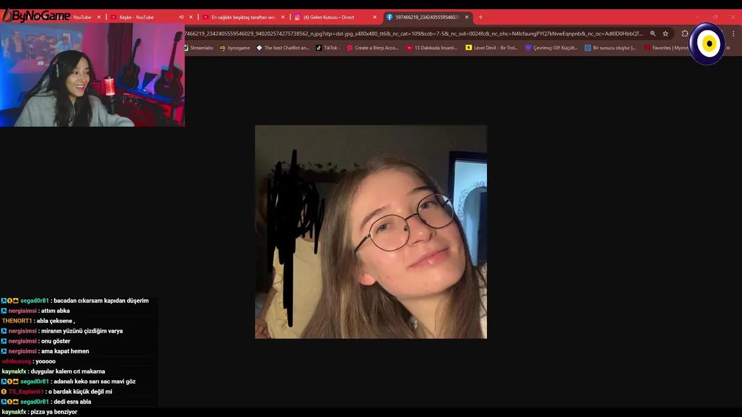Screen dimensions: 742x417
Task: Open the Streamlabs bookmark
Action: click(x=198, y=48)
